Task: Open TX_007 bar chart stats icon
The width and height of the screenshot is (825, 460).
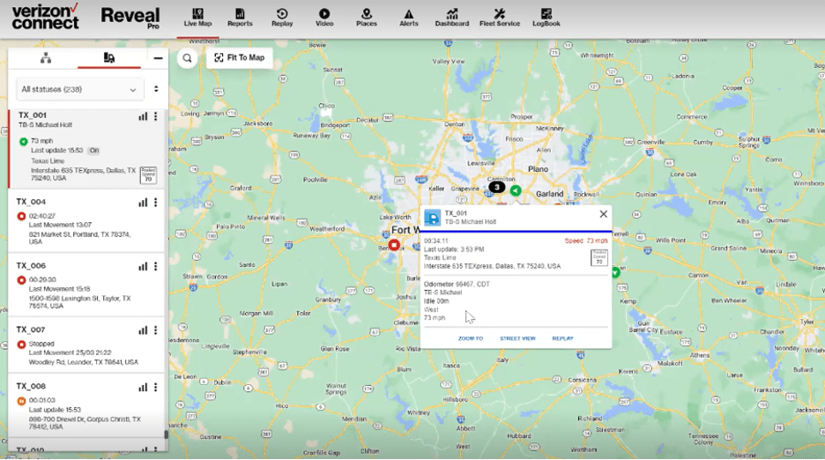Action: tap(143, 330)
